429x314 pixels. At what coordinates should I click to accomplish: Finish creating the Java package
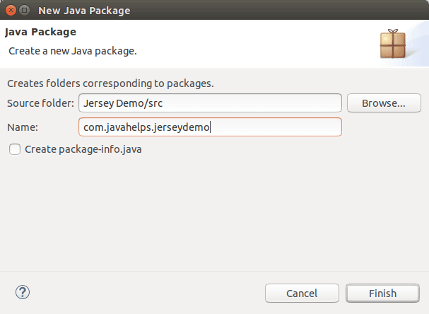click(382, 293)
